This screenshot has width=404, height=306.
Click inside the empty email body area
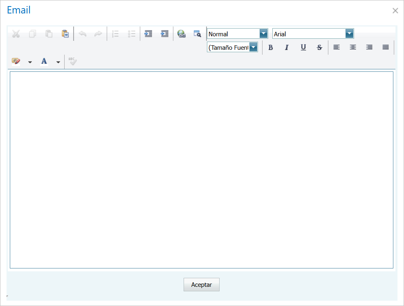(202, 169)
